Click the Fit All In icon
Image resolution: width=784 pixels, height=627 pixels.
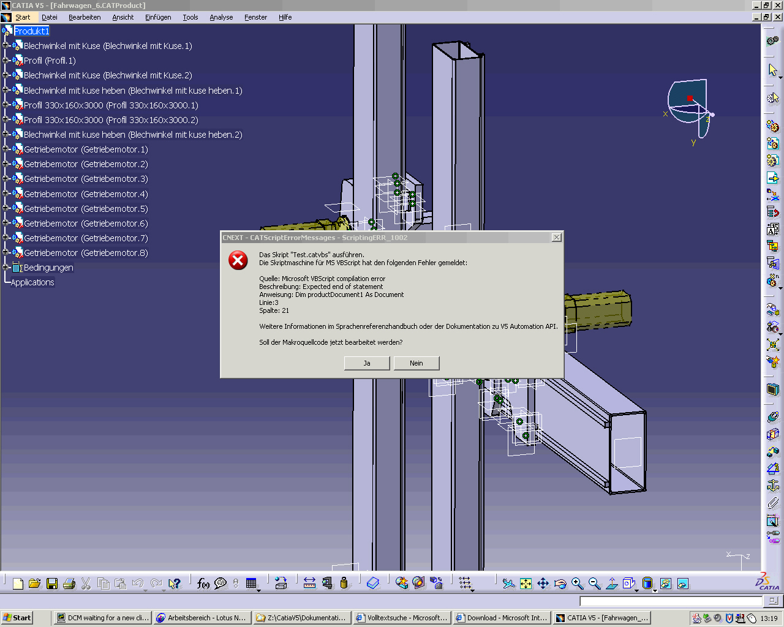(526, 584)
